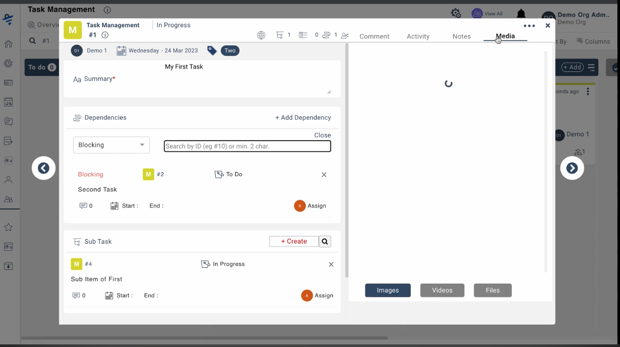Open the mentions chat icon in sidebar

pyautogui.click(x=8, y=121)
